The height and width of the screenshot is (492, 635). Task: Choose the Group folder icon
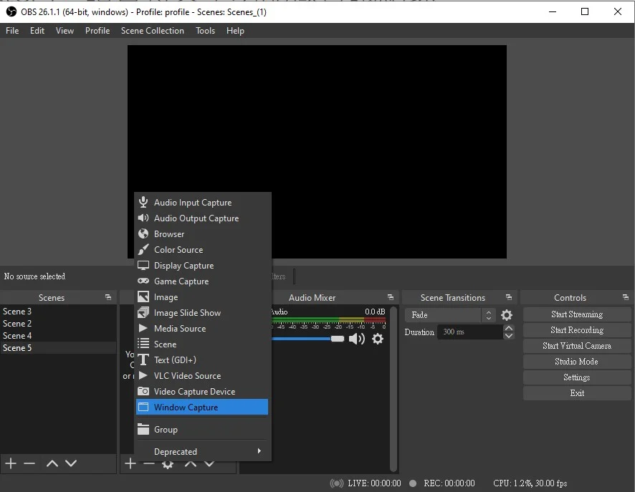(x=143, y=429)
